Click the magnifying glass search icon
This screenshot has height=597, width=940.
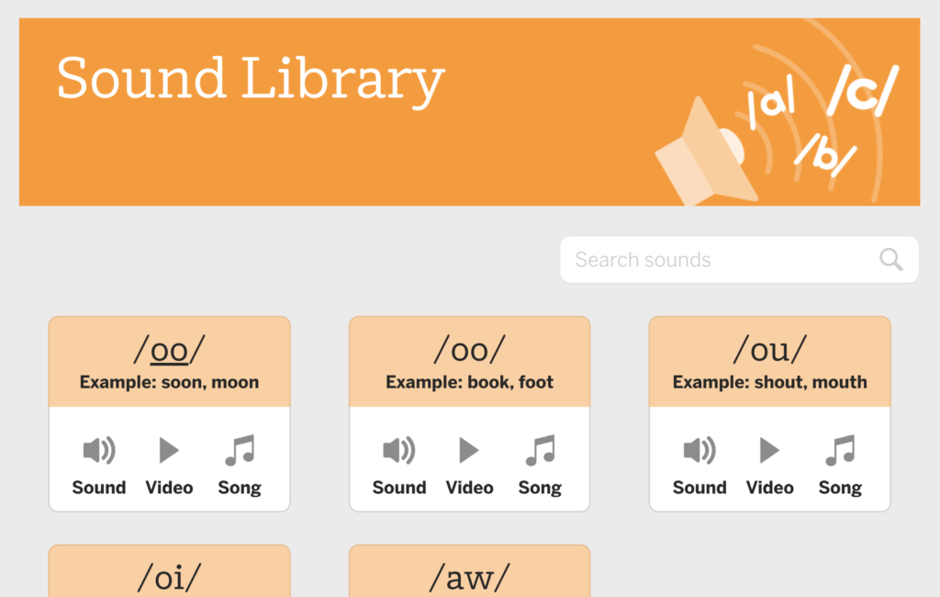pyautogui.click(x=891, y=260)
